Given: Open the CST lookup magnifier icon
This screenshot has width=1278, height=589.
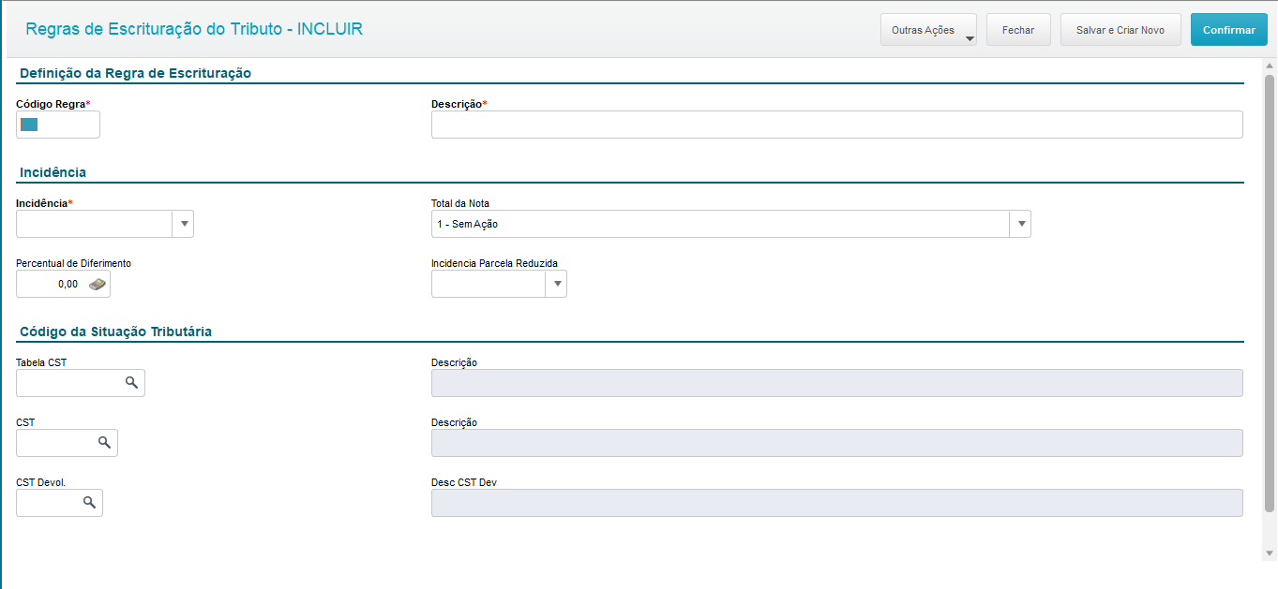Looking at the screenshot, I should 105,443.
